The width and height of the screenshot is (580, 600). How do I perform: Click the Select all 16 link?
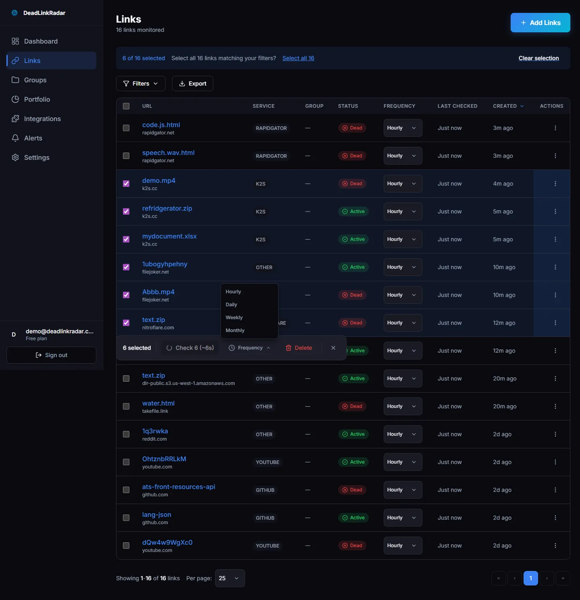point(298,58)
